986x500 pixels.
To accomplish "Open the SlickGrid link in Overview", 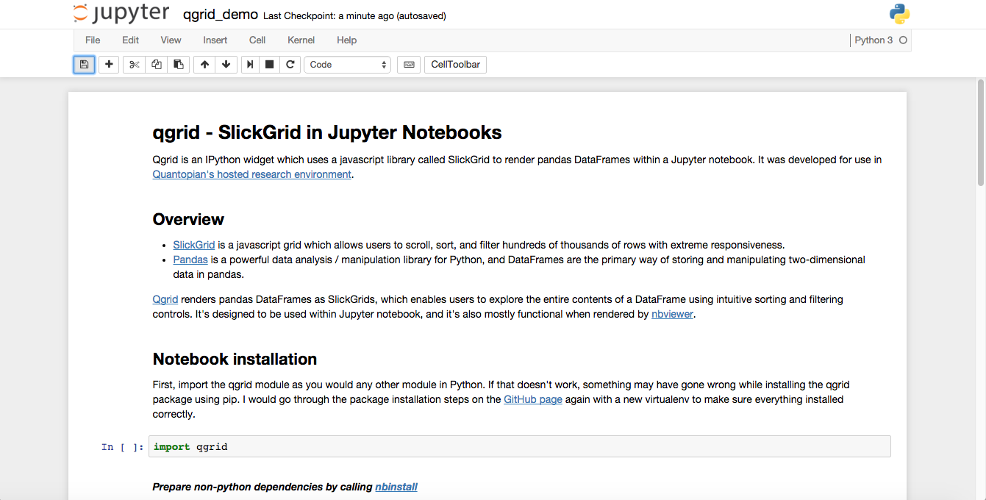I will (194, 245).
